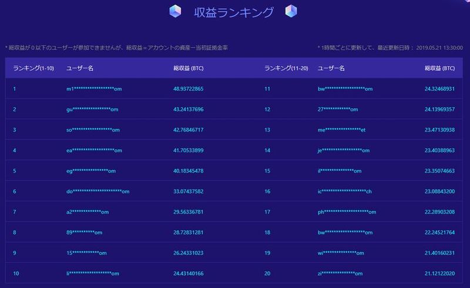Open rank 12 username starting with 27
The image size is (470, 288).
(338, 109)
